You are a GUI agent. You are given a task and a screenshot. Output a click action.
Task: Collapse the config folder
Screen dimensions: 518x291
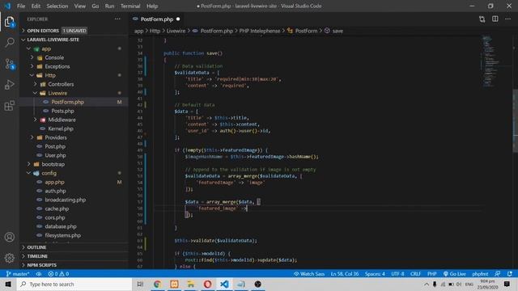tap(49, 173)
